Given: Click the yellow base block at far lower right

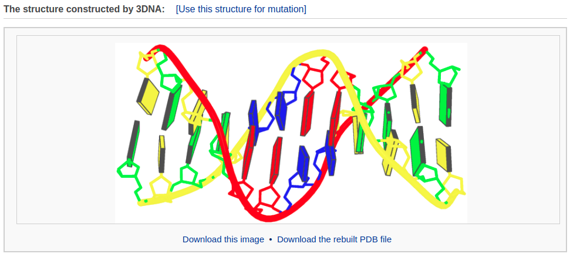Looking at the screenshot, I should [443, 155].
